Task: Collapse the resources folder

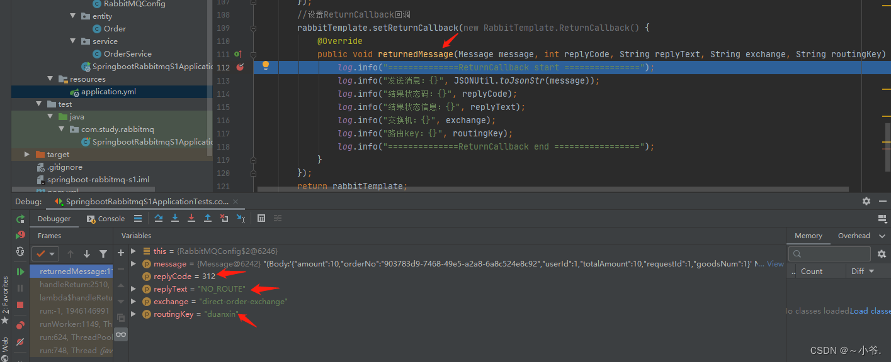Action: pyautogui.click(x=50, y=79)
